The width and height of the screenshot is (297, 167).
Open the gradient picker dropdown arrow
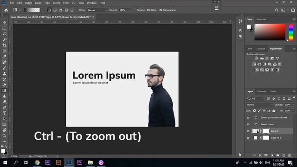click(41, 10)
